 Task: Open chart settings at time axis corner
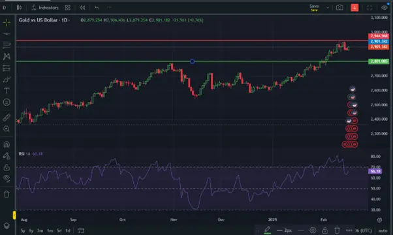(379, 220)
